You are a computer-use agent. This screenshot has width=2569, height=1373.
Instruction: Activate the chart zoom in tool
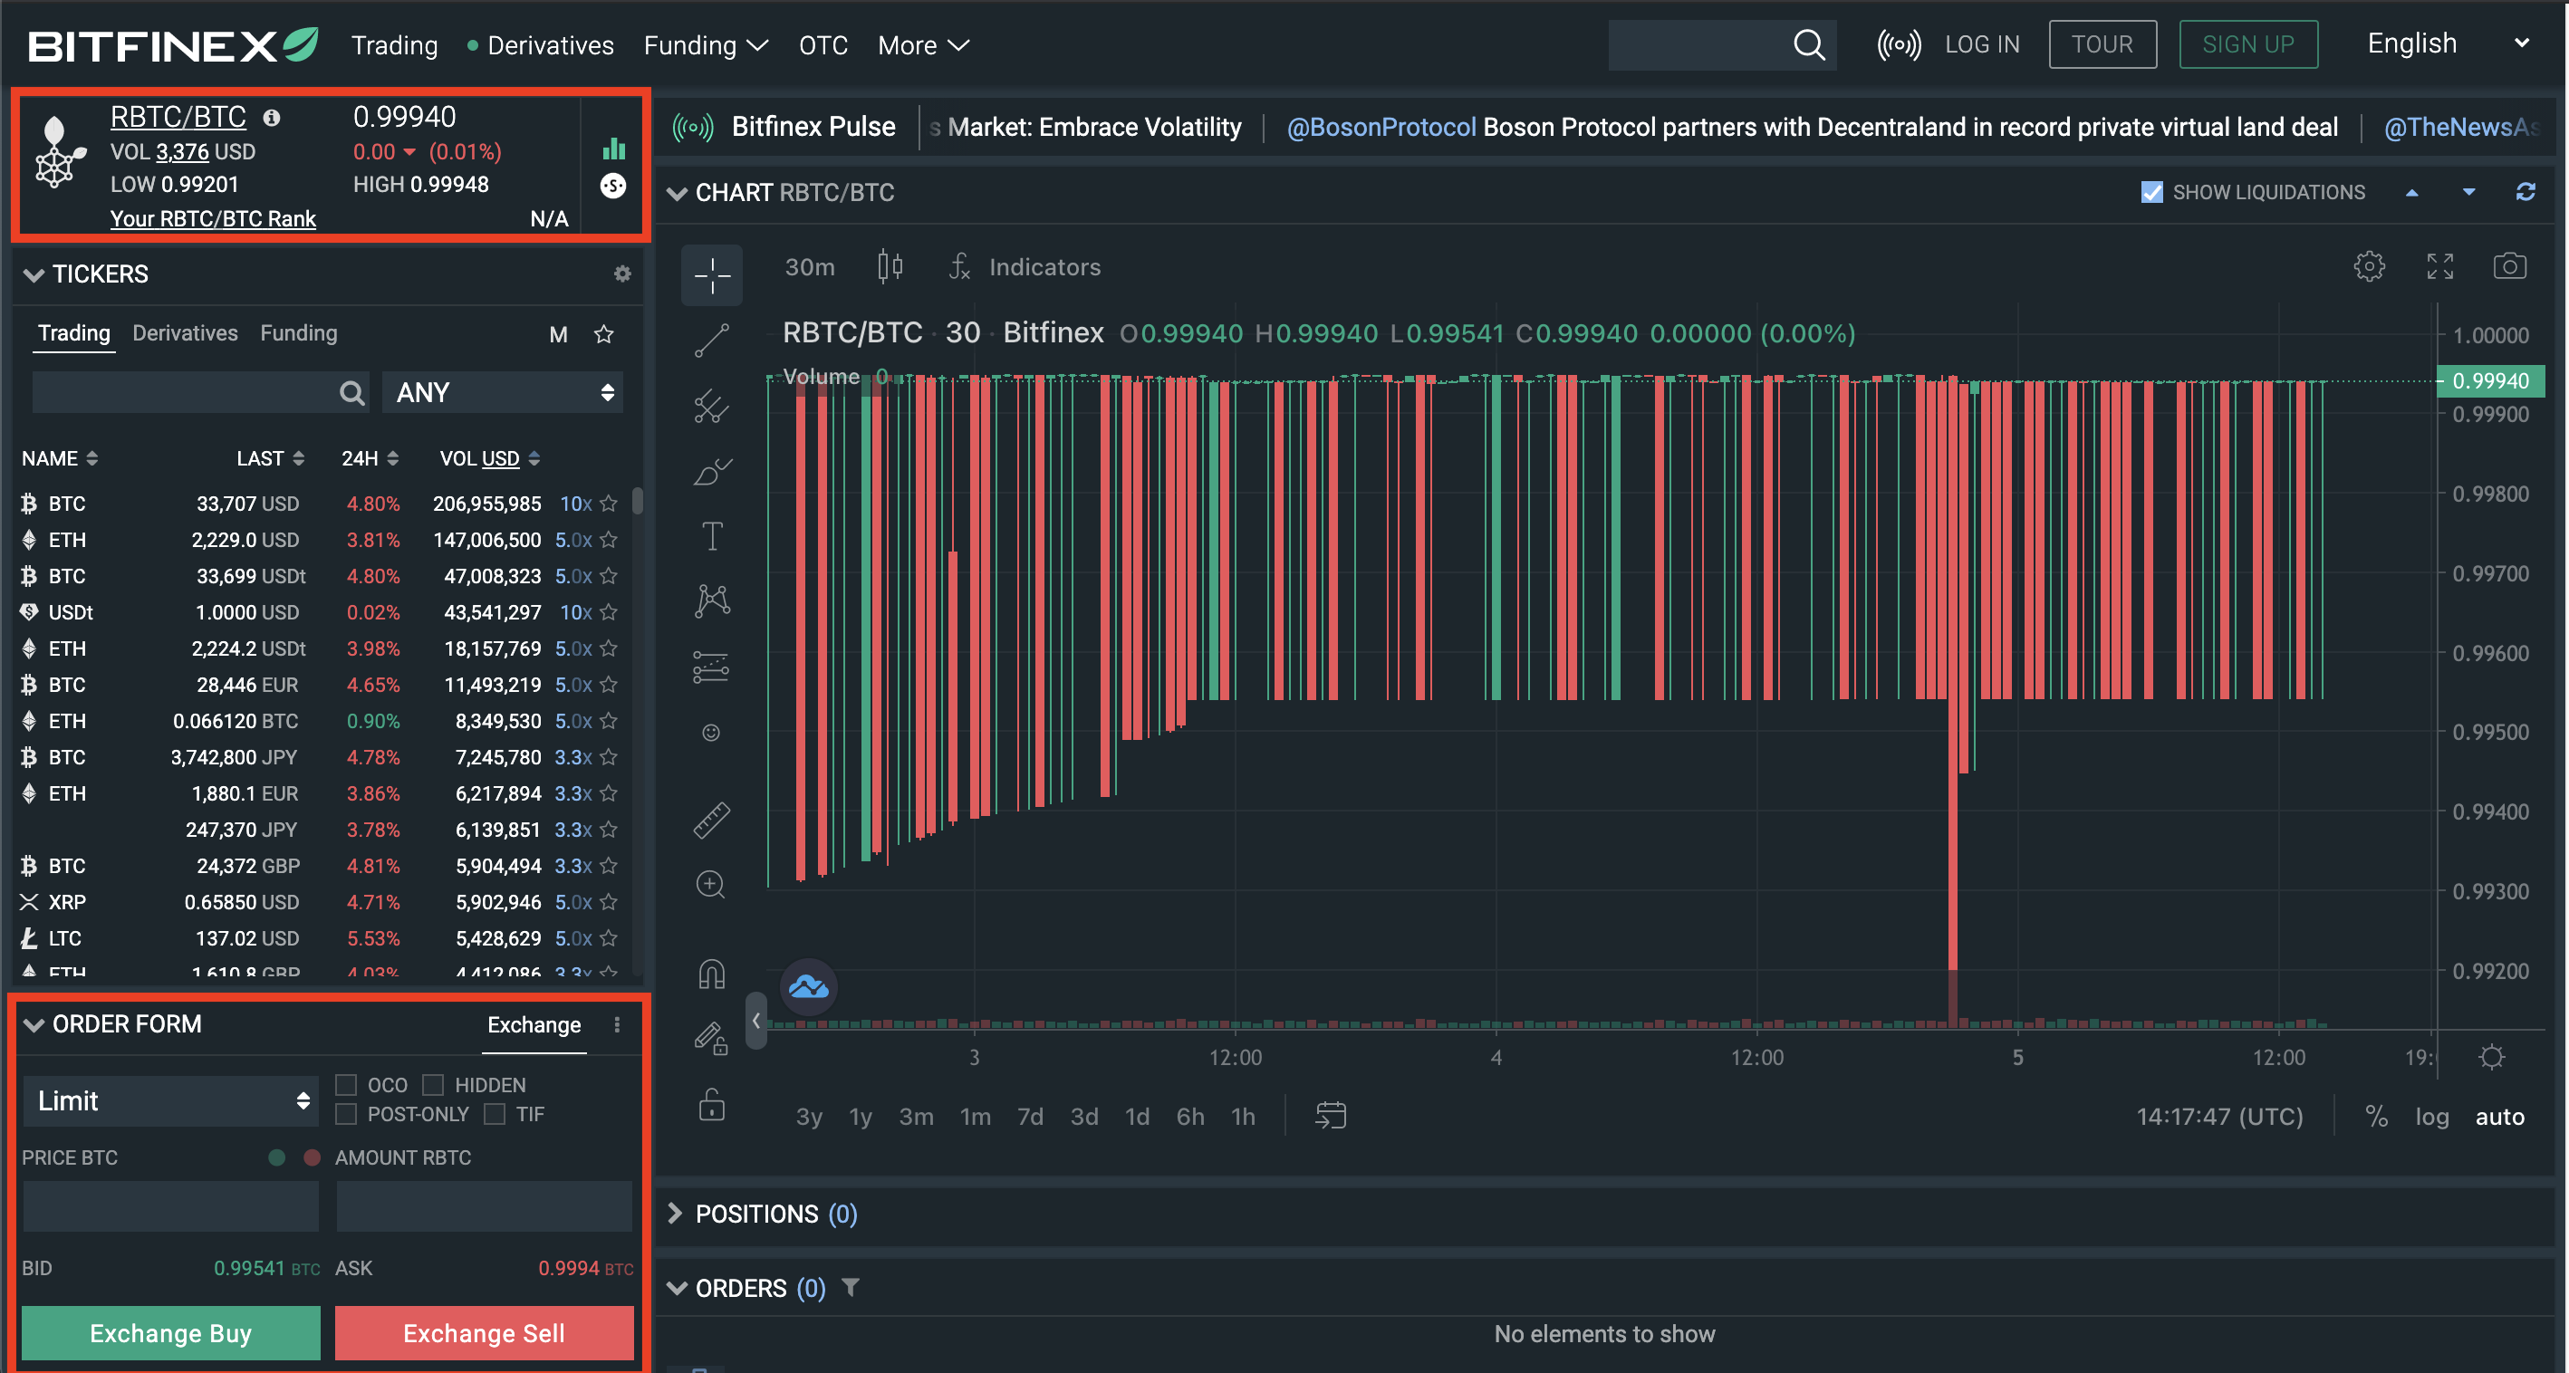point(711,885)
